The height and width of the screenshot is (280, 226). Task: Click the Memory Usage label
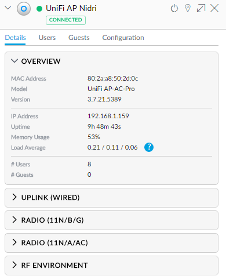[x=30, y=137]
